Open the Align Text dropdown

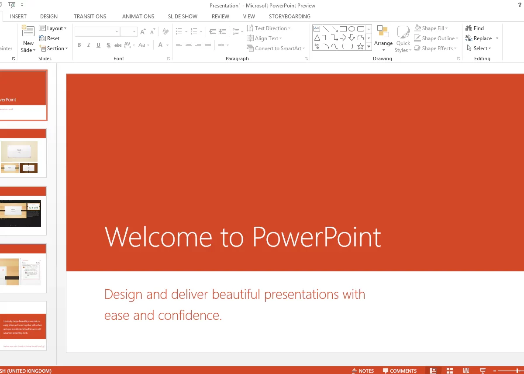click(264, 38)
